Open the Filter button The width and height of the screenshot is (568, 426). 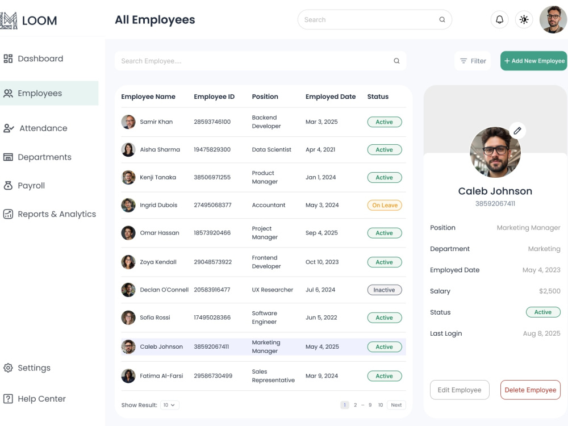pyautogui.click(x=473, y=61)
